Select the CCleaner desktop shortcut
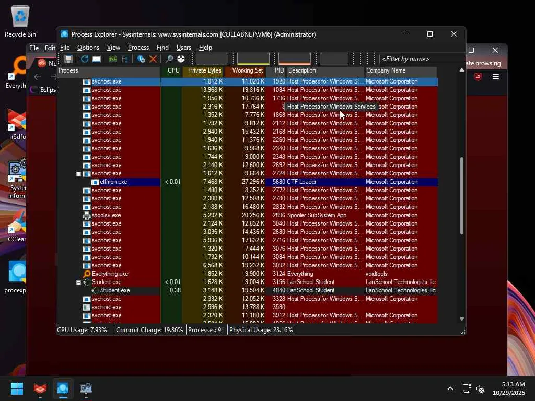 (x=17, y=226)
